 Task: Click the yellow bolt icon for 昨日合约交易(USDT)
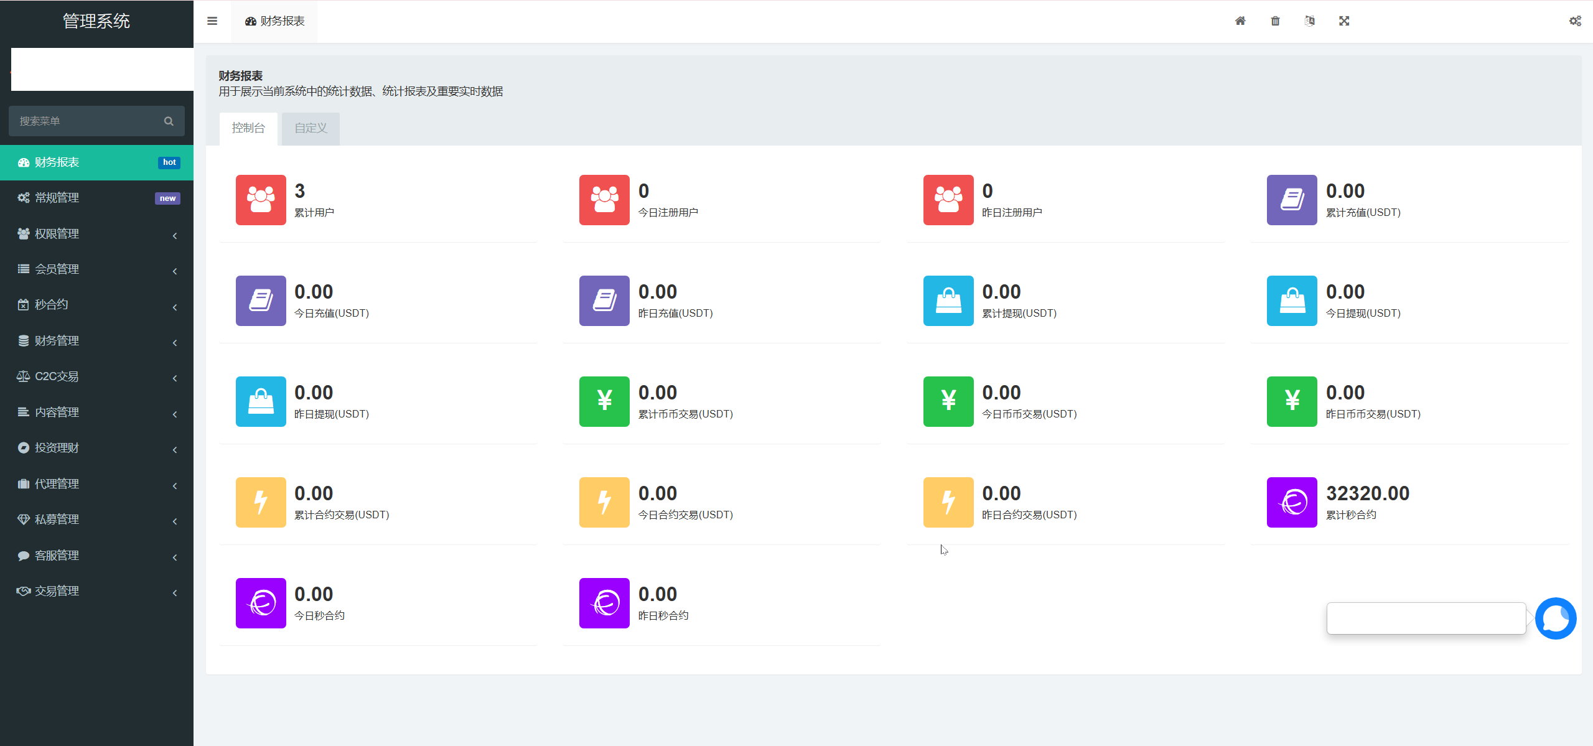pyautogui.click(x=948, y=502)
